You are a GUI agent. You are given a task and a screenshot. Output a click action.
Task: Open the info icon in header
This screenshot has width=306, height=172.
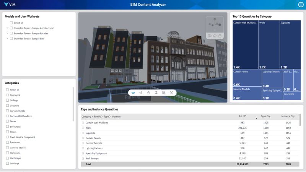click(301, 5)
